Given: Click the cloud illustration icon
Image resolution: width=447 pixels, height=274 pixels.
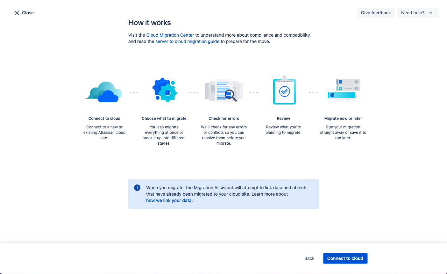Looking at the screenshot, I should coord(104,92).
